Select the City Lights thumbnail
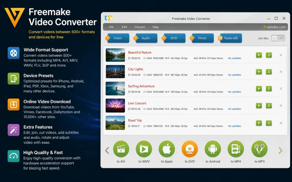 coord(115,71)
